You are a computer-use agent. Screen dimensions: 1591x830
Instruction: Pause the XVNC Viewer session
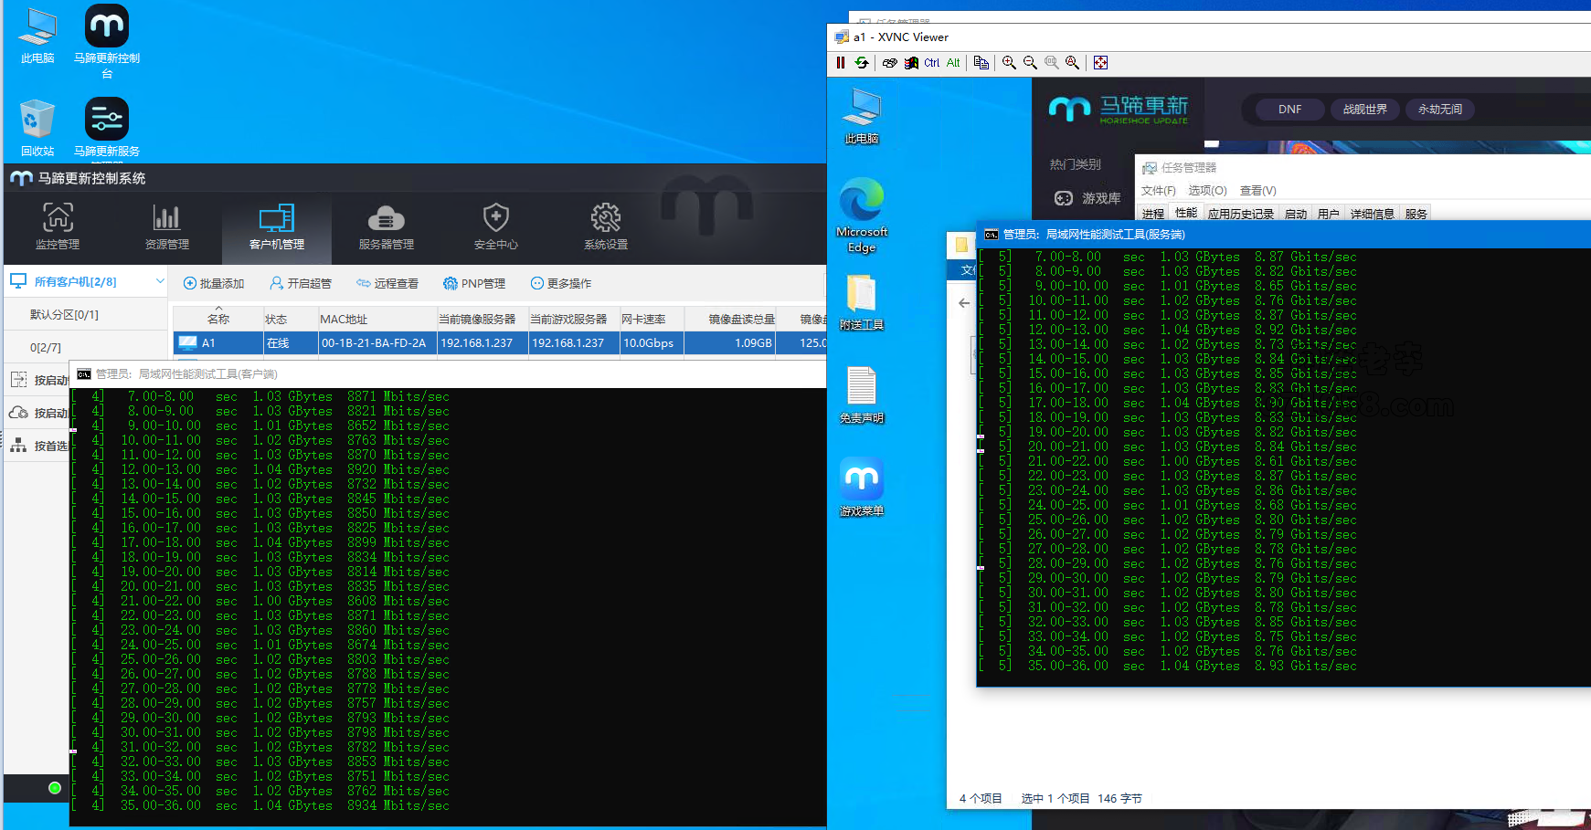[841, 63]
